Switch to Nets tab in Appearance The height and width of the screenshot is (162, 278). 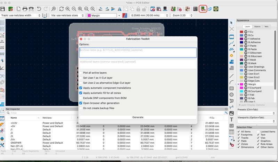pyautogui.click(x=267, y=27)
